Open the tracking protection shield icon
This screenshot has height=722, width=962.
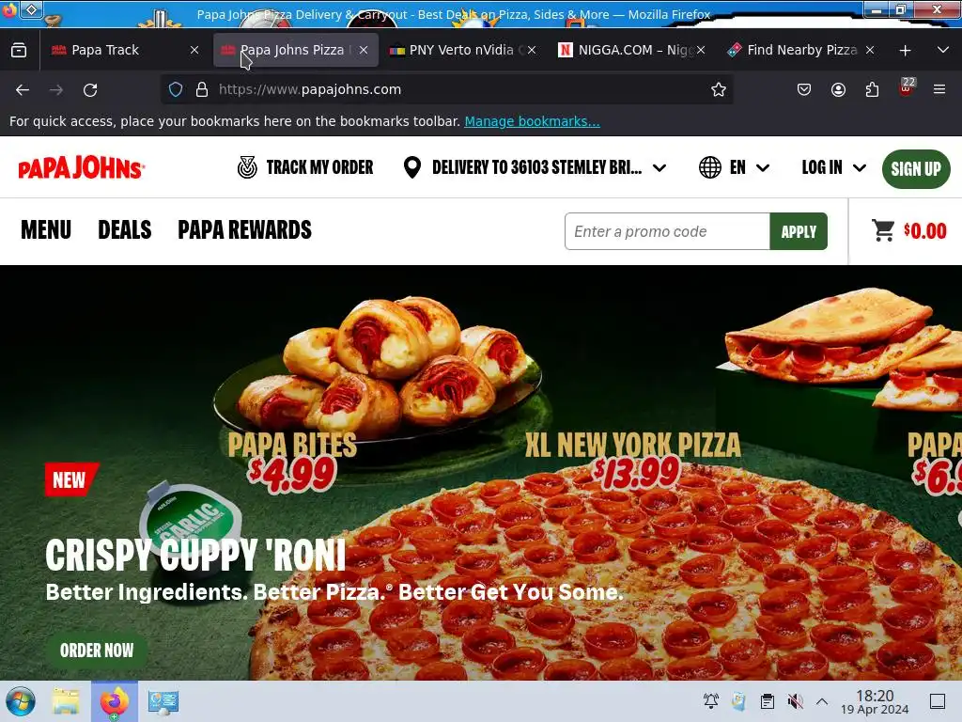(x=176, y=89)
